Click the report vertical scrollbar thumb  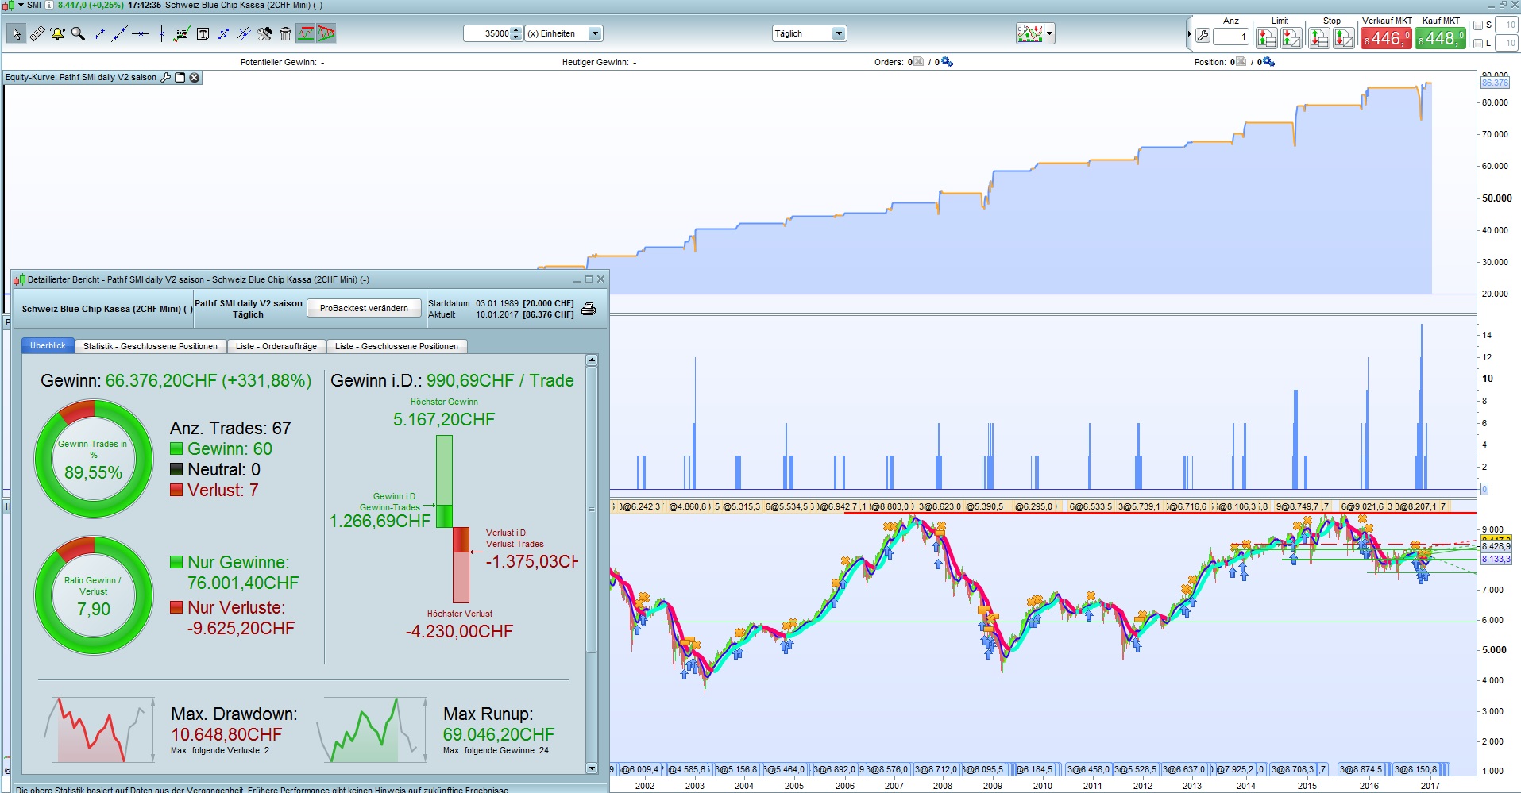coord(591,510)
